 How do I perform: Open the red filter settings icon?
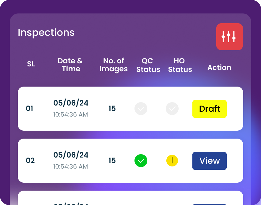coord(229,37)
